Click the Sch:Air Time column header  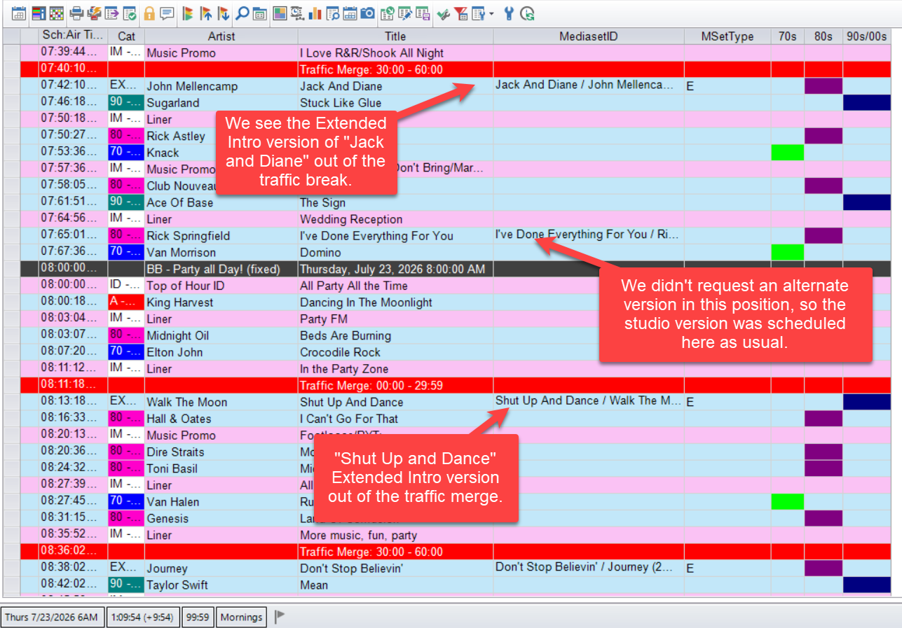click(x=73, y=36)
